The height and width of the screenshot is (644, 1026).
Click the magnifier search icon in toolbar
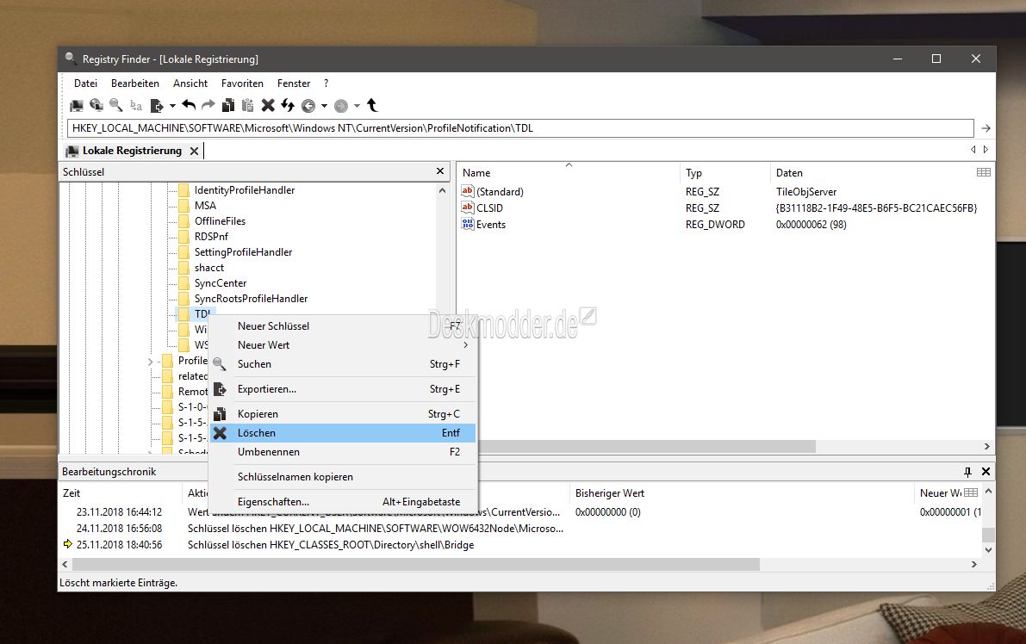pyautogui.click(x=115, y=105)
